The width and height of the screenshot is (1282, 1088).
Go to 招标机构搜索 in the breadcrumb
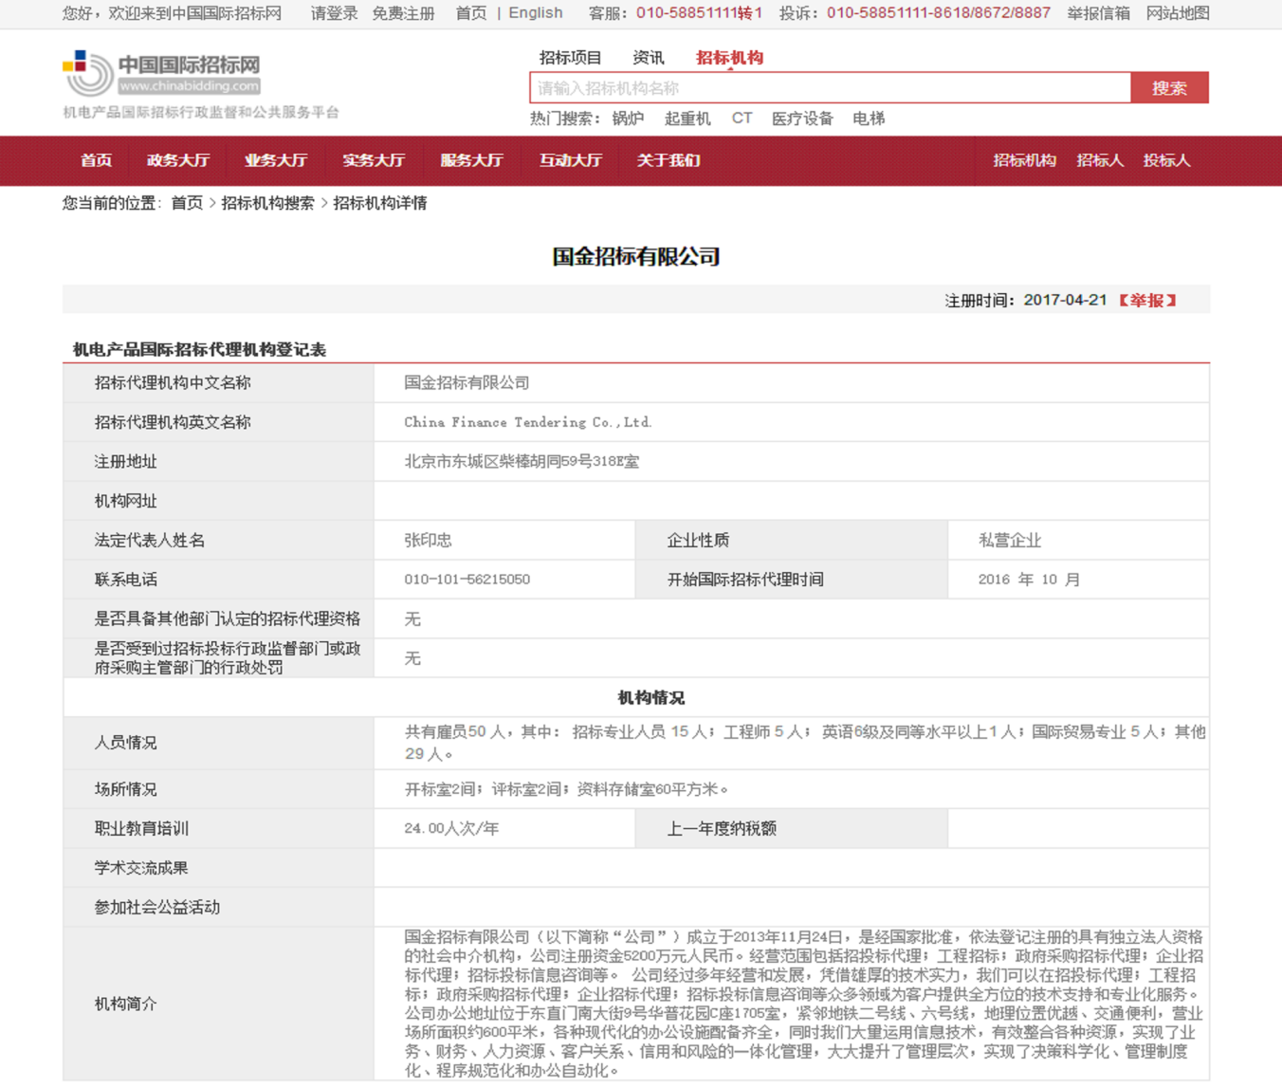point(267,203)
